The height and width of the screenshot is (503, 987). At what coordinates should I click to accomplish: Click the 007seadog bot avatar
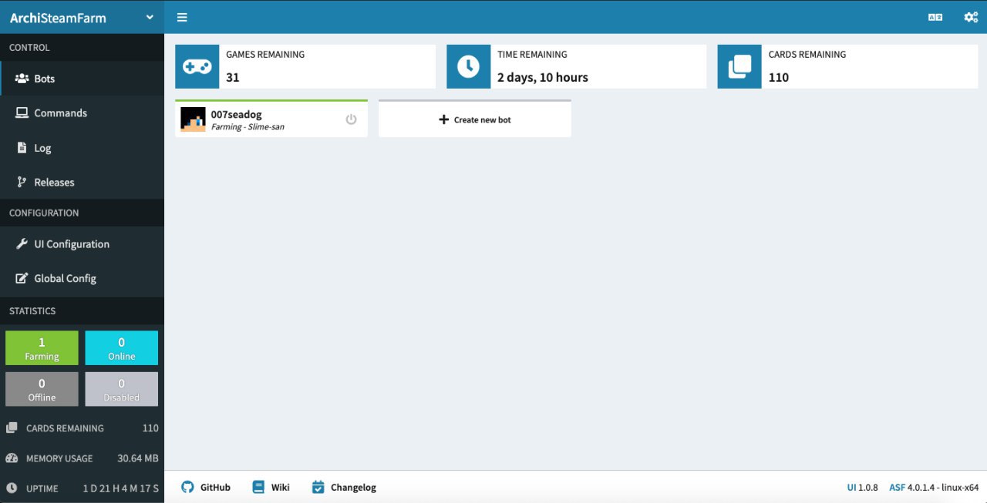193,119
